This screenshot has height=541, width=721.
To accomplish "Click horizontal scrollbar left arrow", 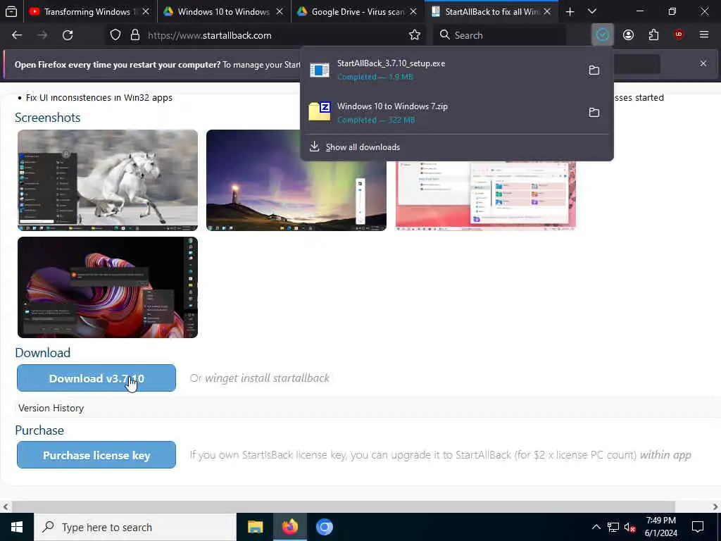I will point(5,507).
